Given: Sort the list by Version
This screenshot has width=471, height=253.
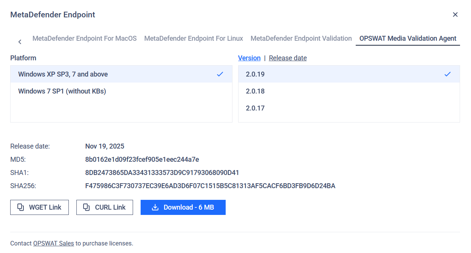Looking at the screenshot, I should point(249,58).
